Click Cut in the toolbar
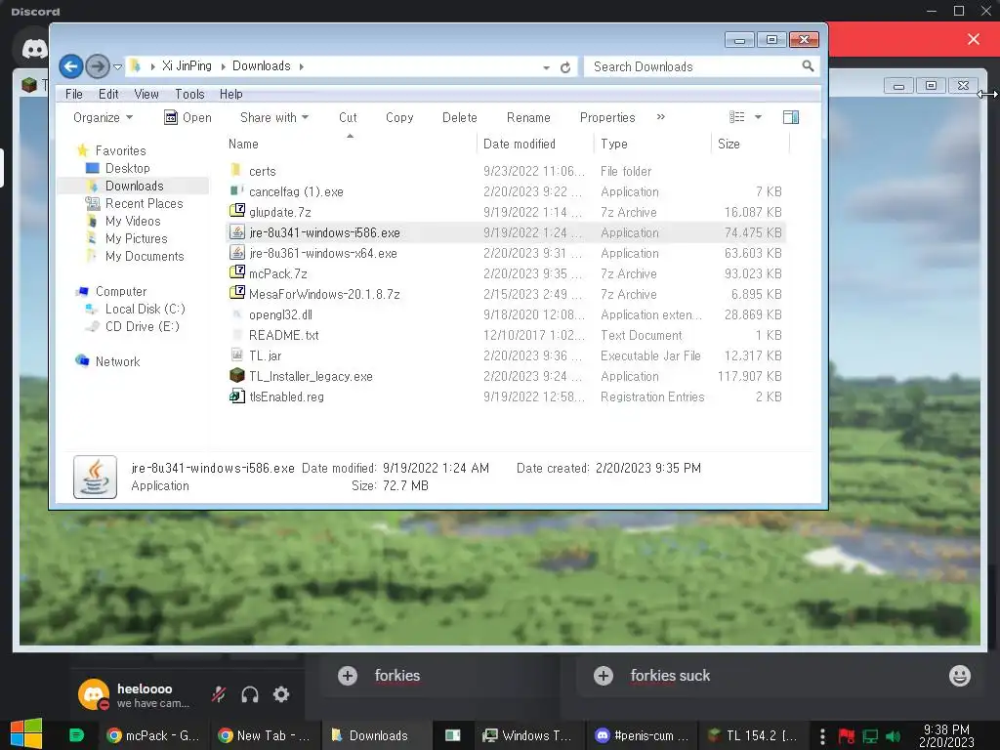This screenshot has width=1000, height=750. (x=348, y=117)
